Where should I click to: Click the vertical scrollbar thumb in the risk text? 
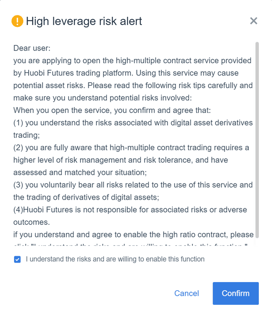257,140
